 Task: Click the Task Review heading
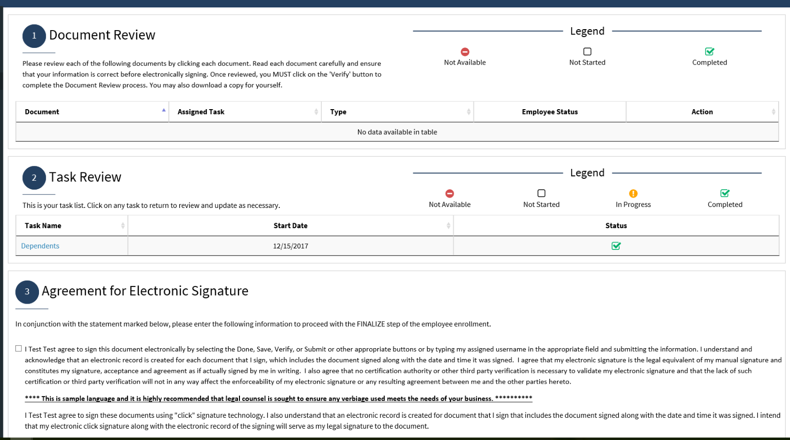[x=85, y=177]
